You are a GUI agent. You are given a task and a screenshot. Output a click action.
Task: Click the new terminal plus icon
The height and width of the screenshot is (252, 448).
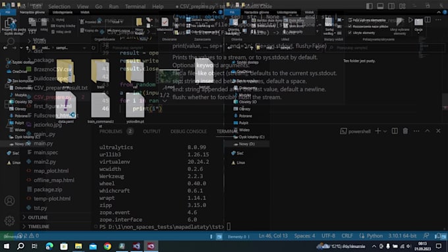[378, 131]
